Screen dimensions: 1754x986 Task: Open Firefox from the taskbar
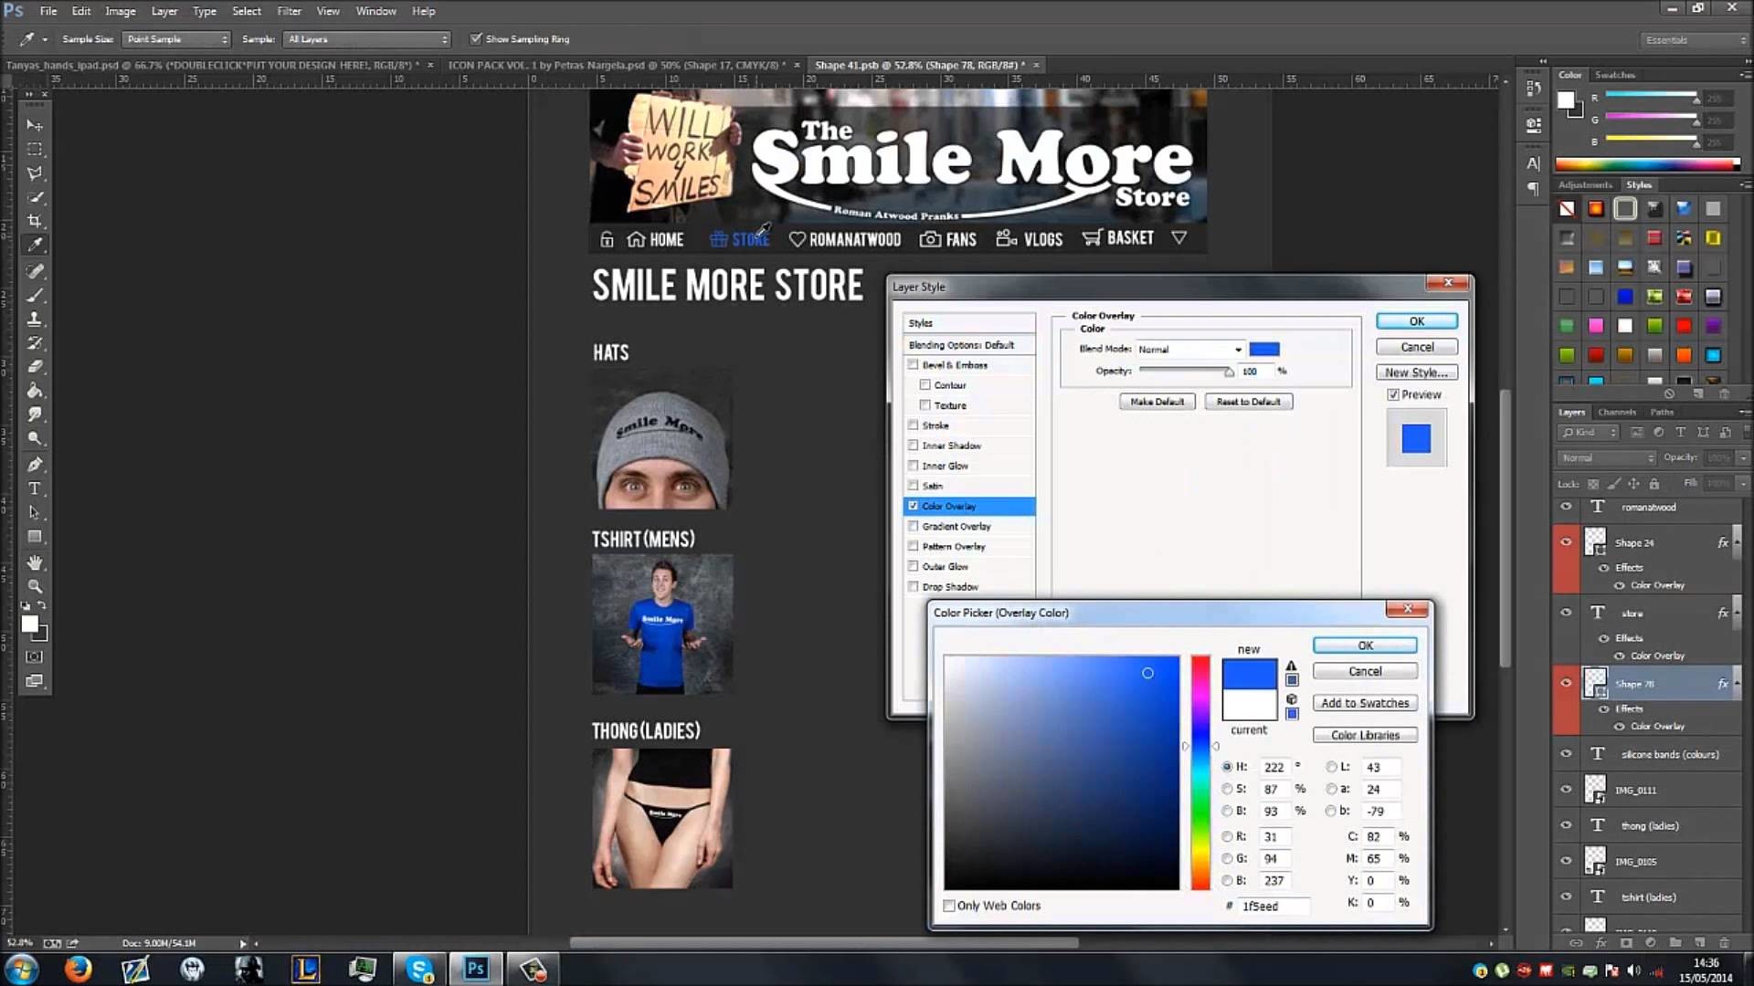(79, 969)
